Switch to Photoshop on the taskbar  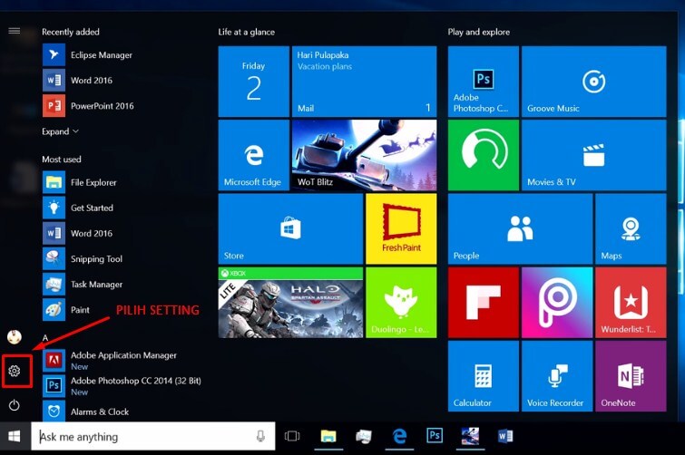tap(435, 436)
